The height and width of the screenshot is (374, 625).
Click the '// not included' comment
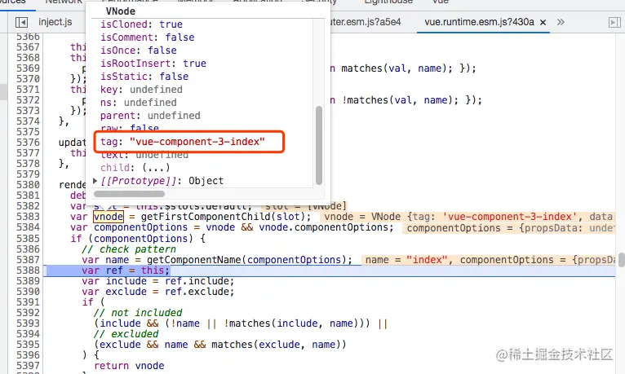coord(138,313)
